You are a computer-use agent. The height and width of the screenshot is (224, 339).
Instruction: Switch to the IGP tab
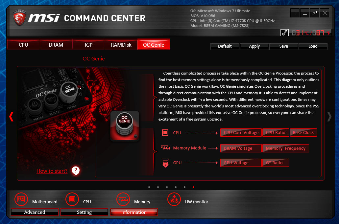89,45
